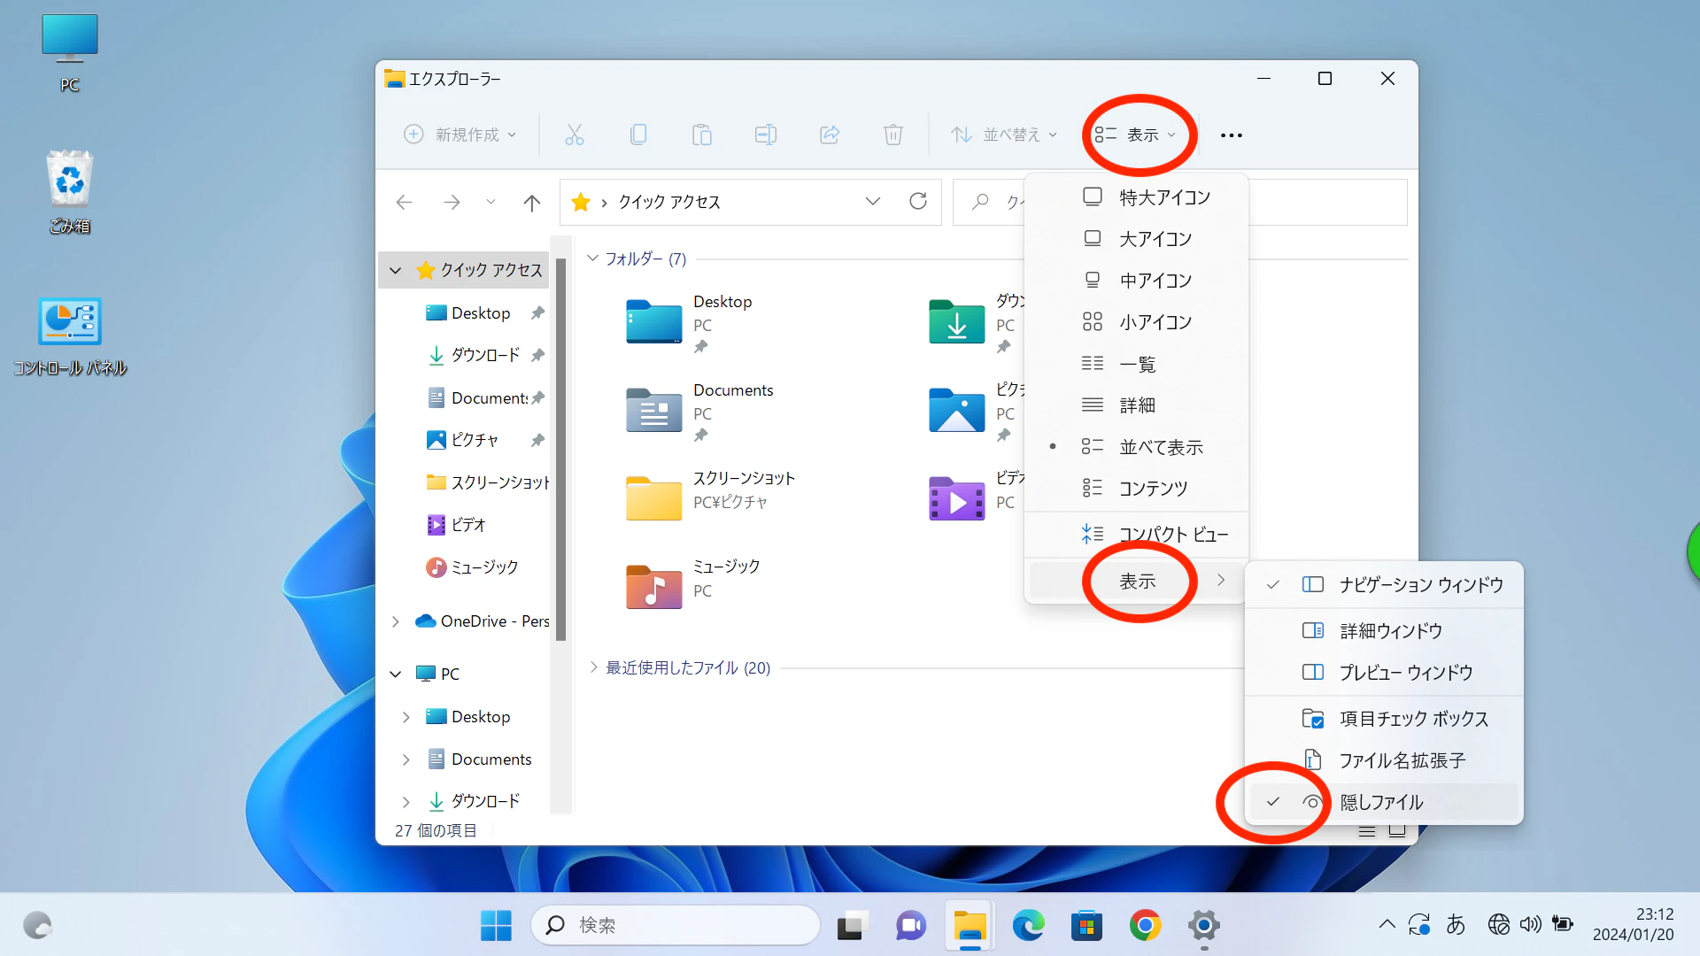
Task: Choose 詳細 details view from menu
Action: point(1137,405)
